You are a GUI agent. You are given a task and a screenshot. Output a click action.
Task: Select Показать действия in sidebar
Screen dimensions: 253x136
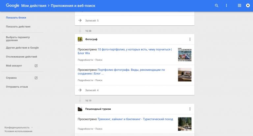18,26
